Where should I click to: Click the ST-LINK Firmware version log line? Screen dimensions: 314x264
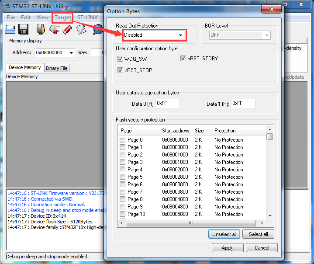(55, 193)
